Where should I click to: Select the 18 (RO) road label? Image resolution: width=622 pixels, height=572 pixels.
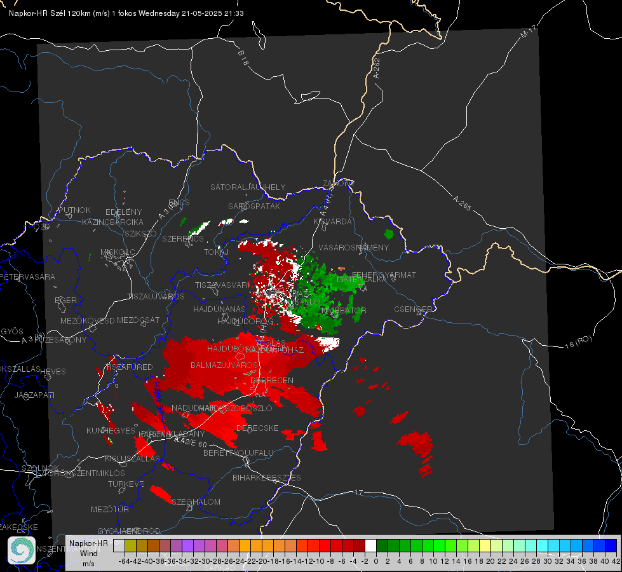click(578, 342)
